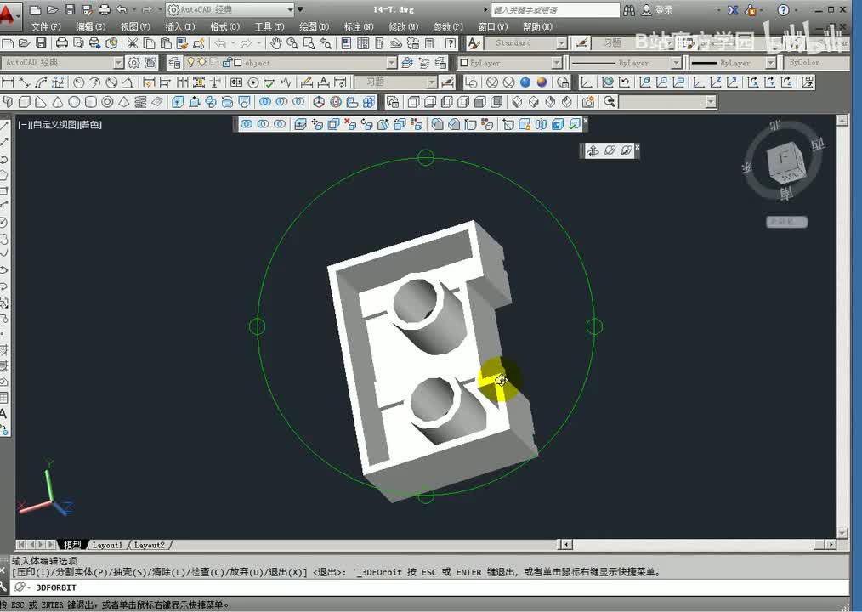Click the Helix modeling icon
Viewport: 862px width, 612px height.
[x=140, y=102]
